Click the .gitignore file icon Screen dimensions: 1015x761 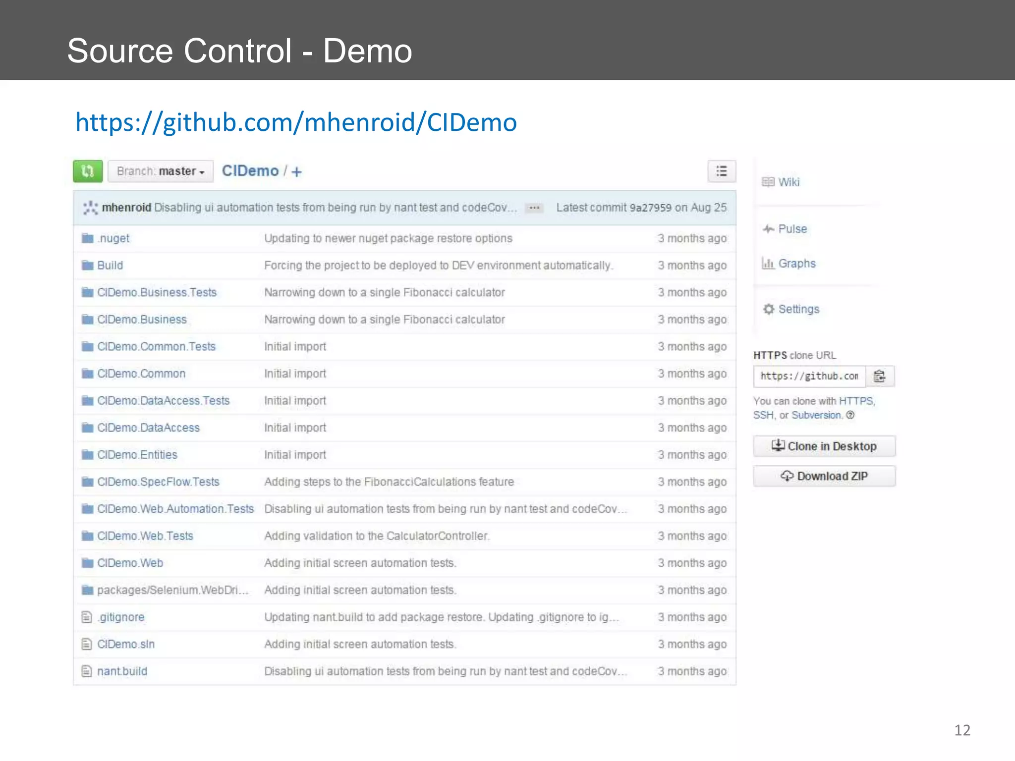pos(87,617)
